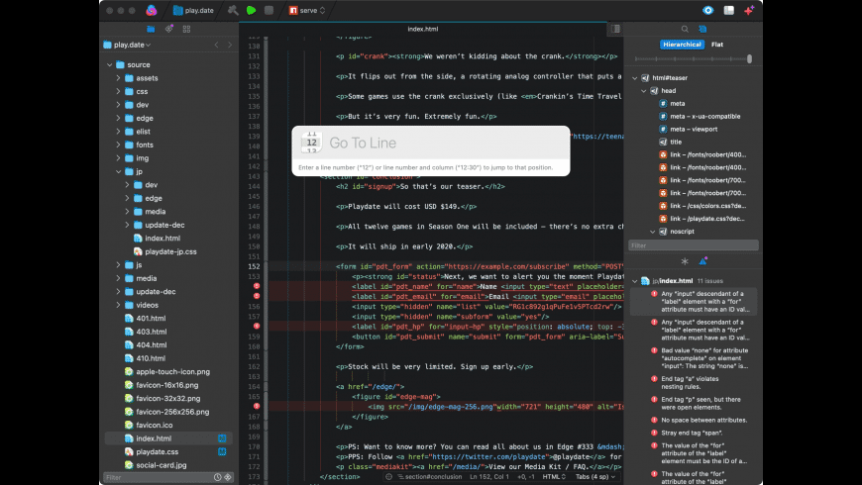Expand the assets folder

[117, 77]
